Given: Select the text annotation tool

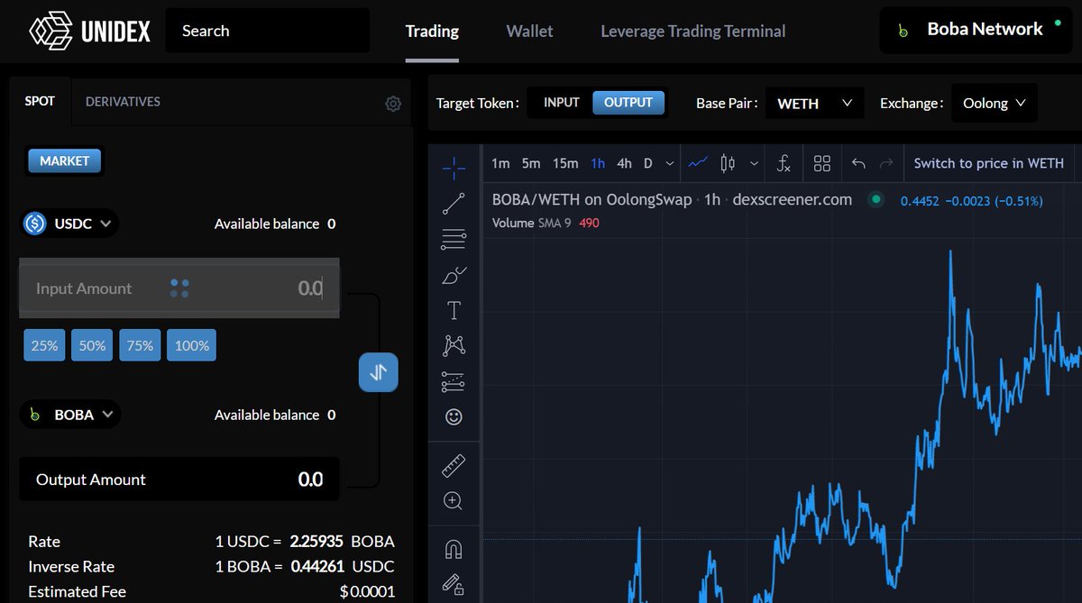Looking at the screenshot, I should point(454,311).
